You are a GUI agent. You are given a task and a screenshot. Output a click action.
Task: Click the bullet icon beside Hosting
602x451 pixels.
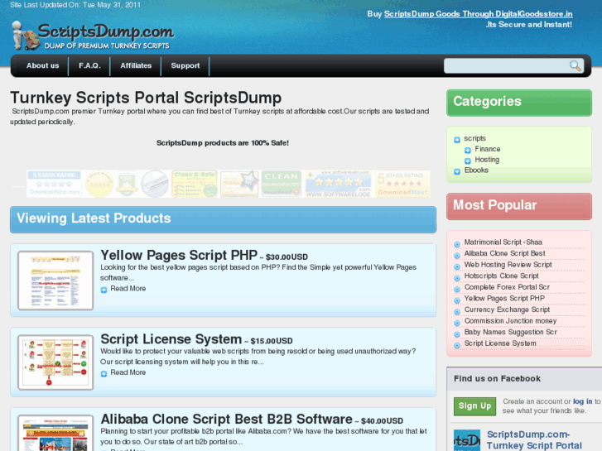pos(468,161)
